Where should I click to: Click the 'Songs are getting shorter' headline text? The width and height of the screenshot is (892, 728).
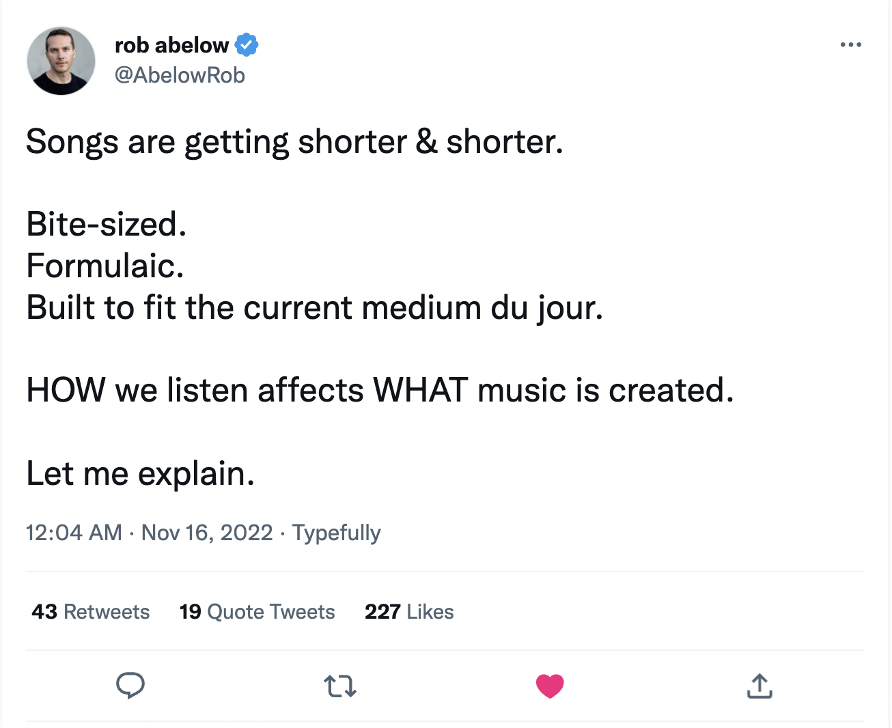(294, 142)
